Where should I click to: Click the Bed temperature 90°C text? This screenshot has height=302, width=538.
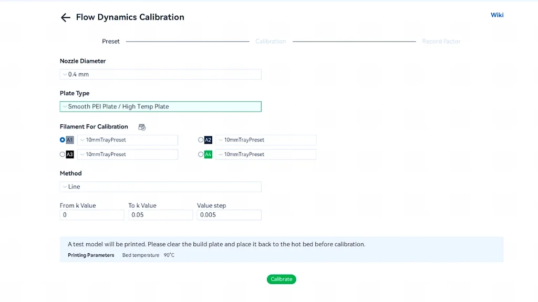[148, 255]
